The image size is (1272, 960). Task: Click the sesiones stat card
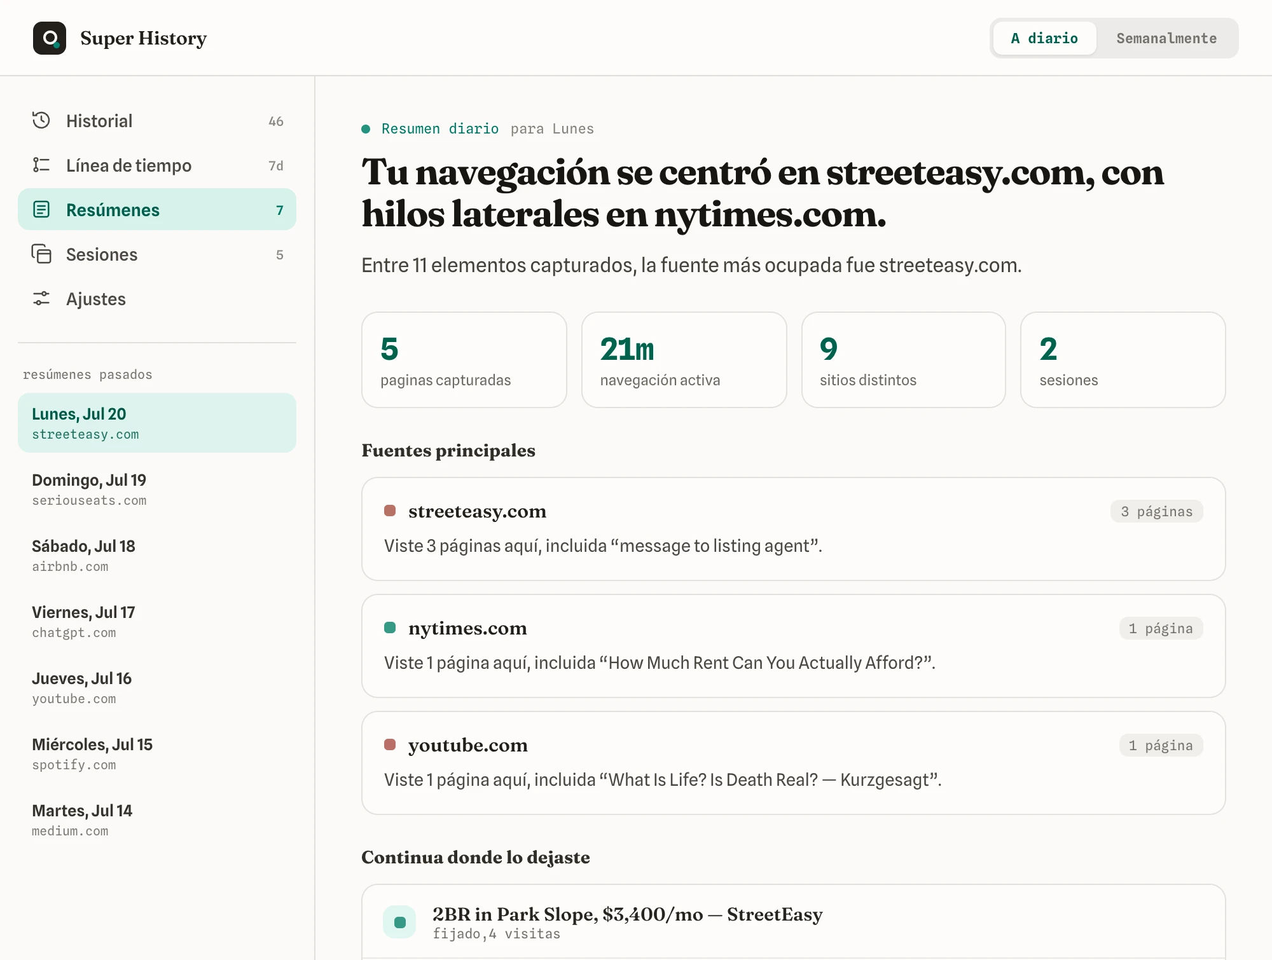pyautogui.click(x=1123, y=360)
